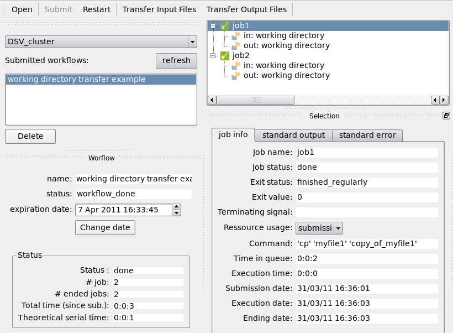Select job2's 'out: working directory' folder icon
This screenshot has width=453, height=333.
point(236,76)
